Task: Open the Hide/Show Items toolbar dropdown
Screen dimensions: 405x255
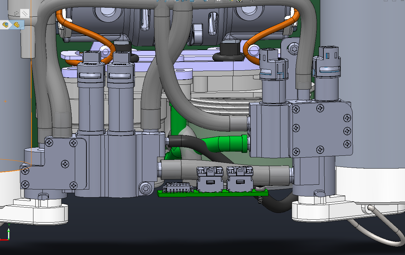Action: click(219, 1)
